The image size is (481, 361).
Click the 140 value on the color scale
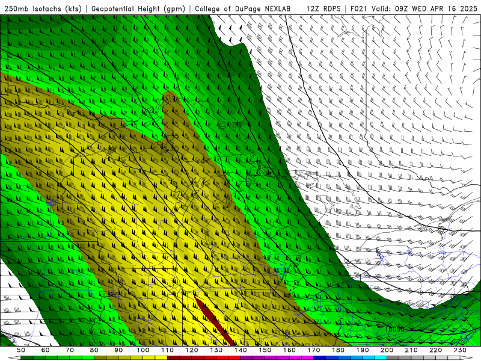pos(241,350)
